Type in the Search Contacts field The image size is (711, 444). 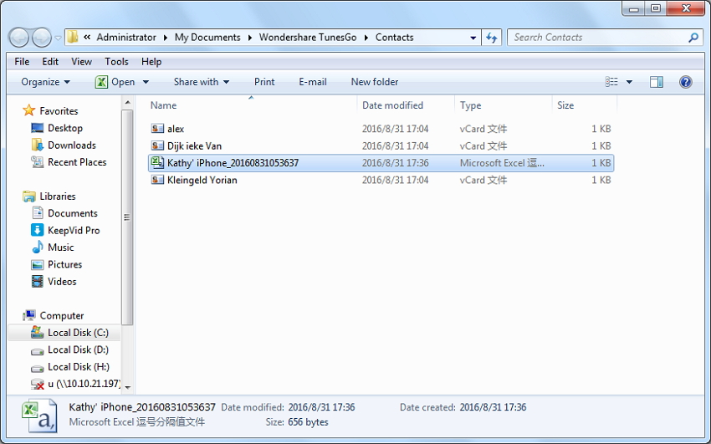point(598,38)
